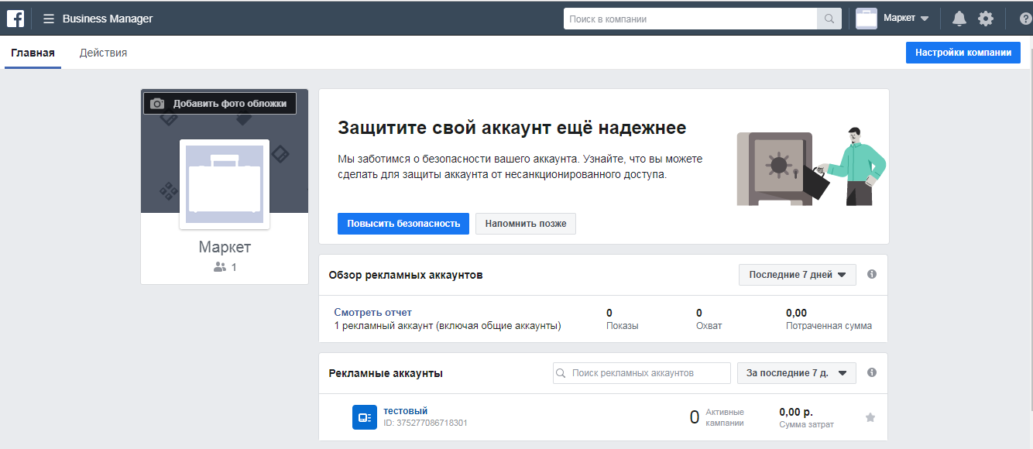Click the Охват value
This screenshot has width=1033, height=449.
click(x=699, y=313)
